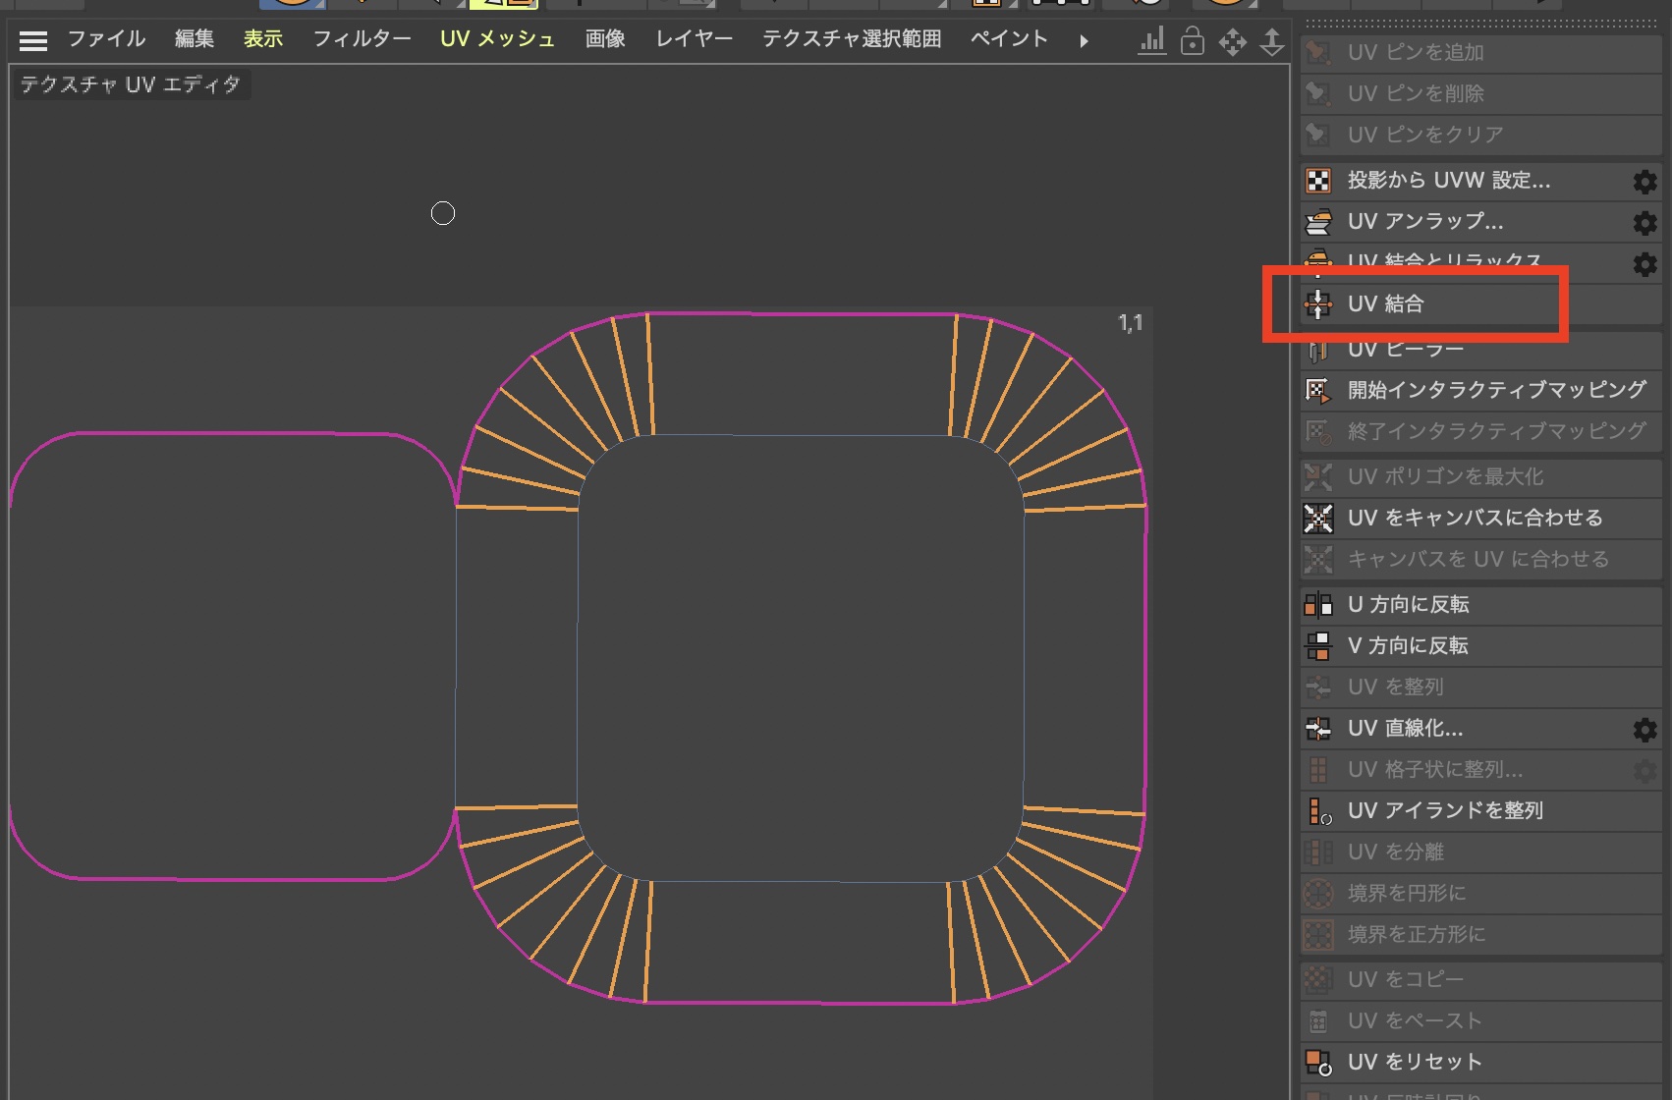Click the histogram bars icon in header

1151,40
